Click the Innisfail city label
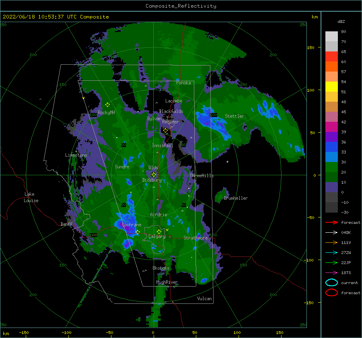Image resolution: width=362 pixels, height=338 pixels. (162, 145)
